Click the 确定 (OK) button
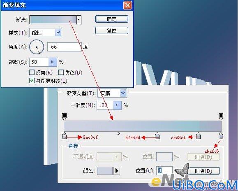Screen dimensions: 238x191 112,19
